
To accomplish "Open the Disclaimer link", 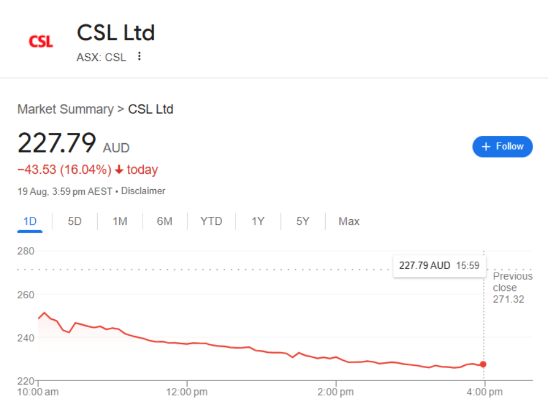I will (143, 191).
